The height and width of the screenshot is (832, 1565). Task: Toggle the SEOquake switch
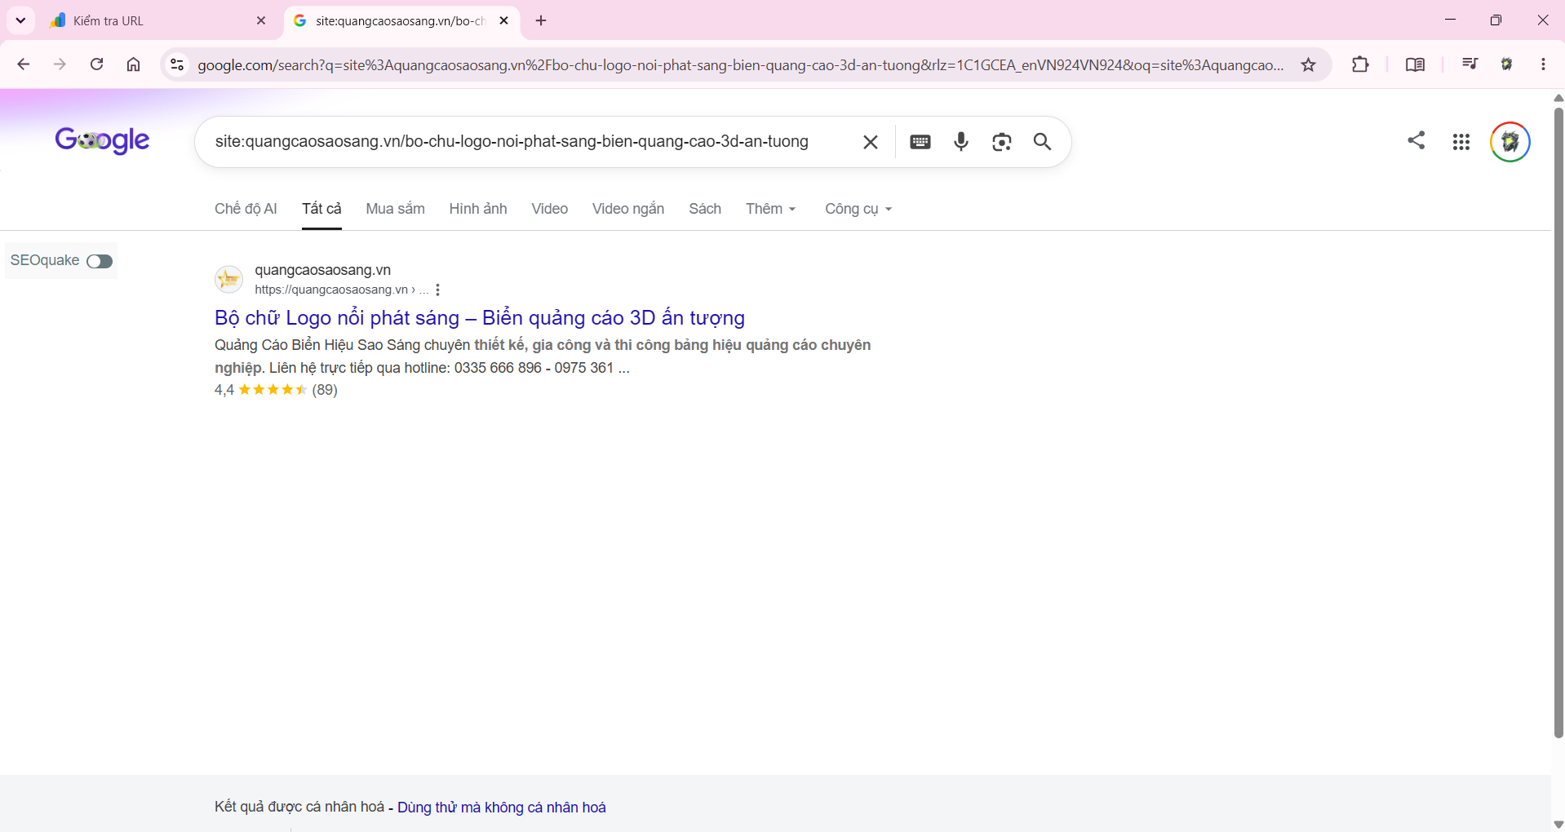pyautogui.click(x=100, y=261)
